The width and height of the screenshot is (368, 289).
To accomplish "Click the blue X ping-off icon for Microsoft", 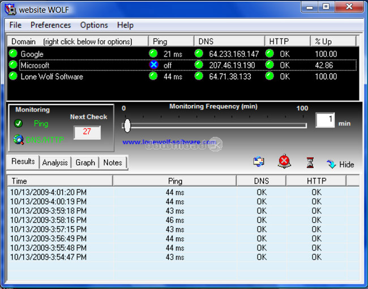I will pos(154,64).
